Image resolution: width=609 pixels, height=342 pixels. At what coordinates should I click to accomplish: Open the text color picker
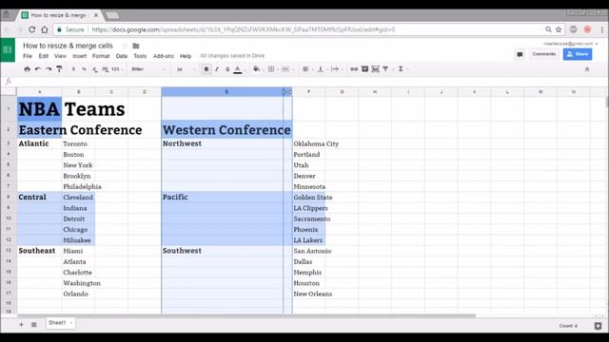(x=238, y=69)
